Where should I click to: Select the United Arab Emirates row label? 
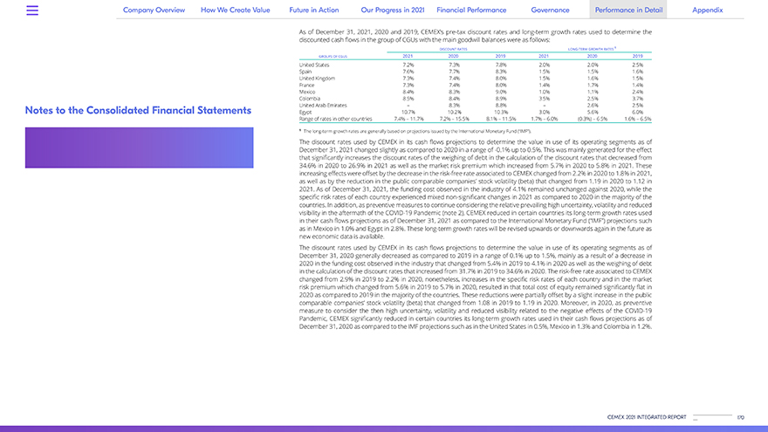click(x=324, y=105)
